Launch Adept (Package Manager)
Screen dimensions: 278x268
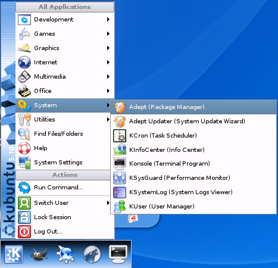(193, 107)
